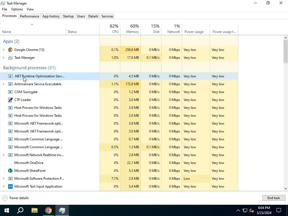The height and width of the screenshot is (216, 288).
Task: Open the Options menu
Action: 17,9
